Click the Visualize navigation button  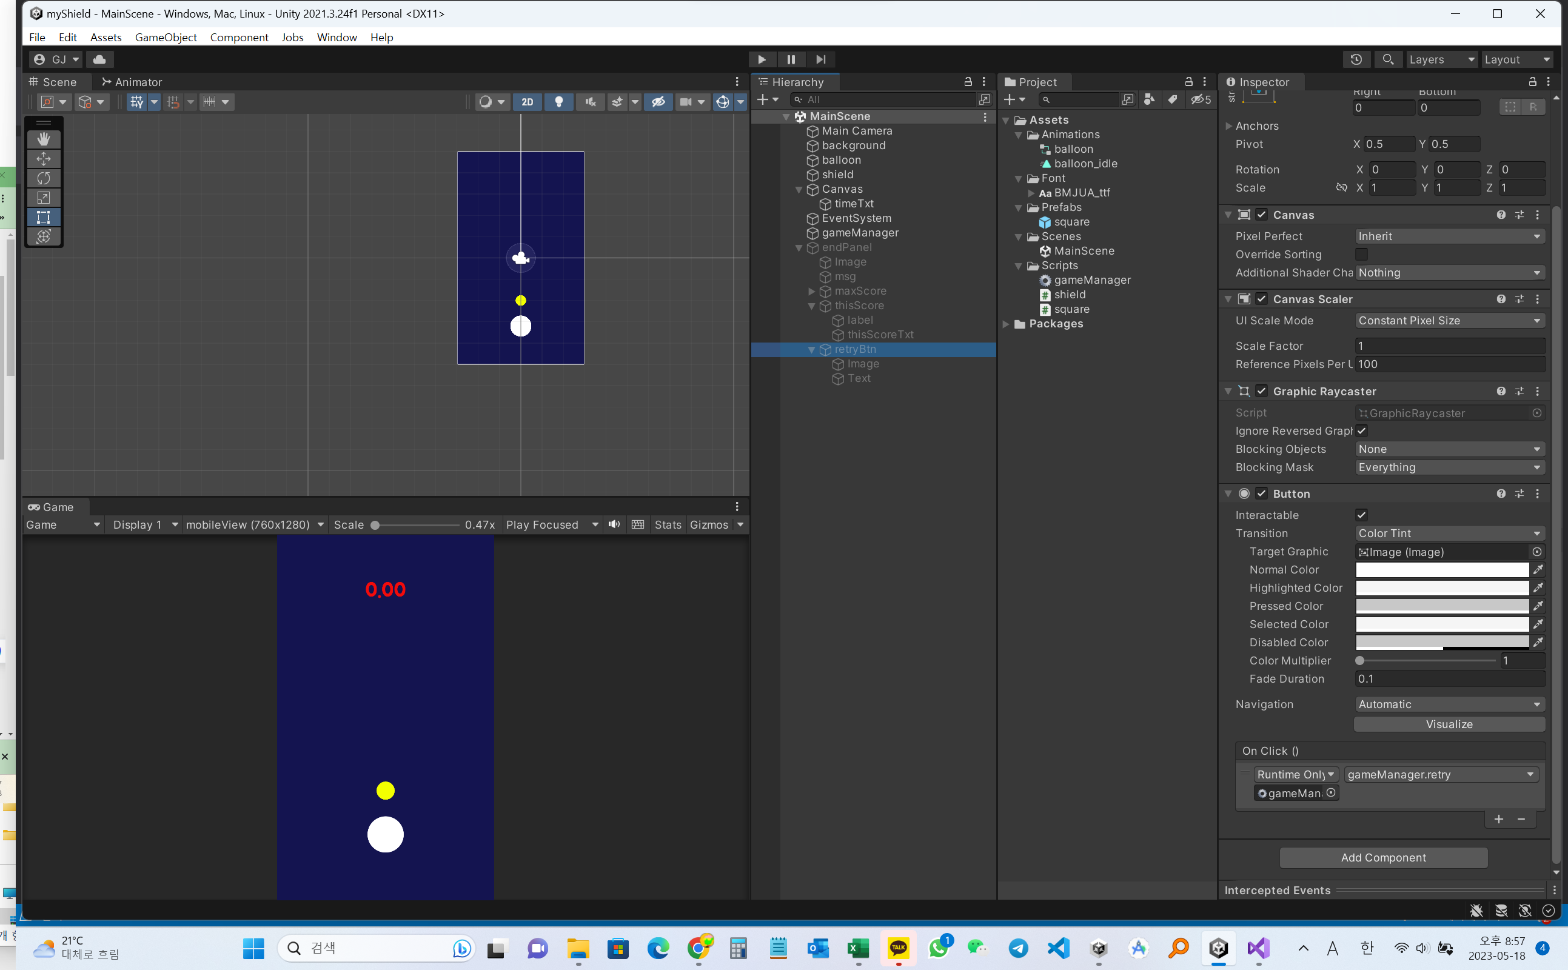(x=1449, y=724)
